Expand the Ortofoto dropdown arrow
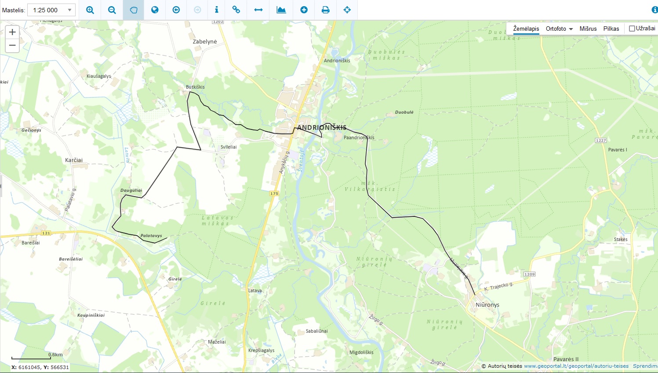Image resolution: width=658 pixels, height=373 pixels. click(571, 29)
